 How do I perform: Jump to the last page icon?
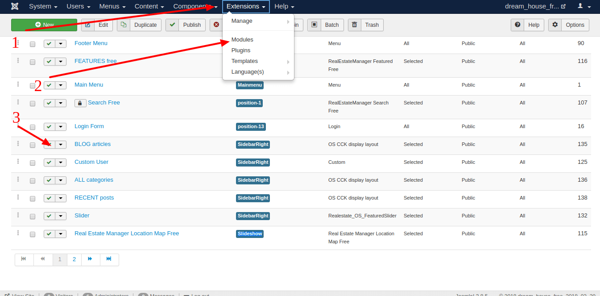[109, 259]
